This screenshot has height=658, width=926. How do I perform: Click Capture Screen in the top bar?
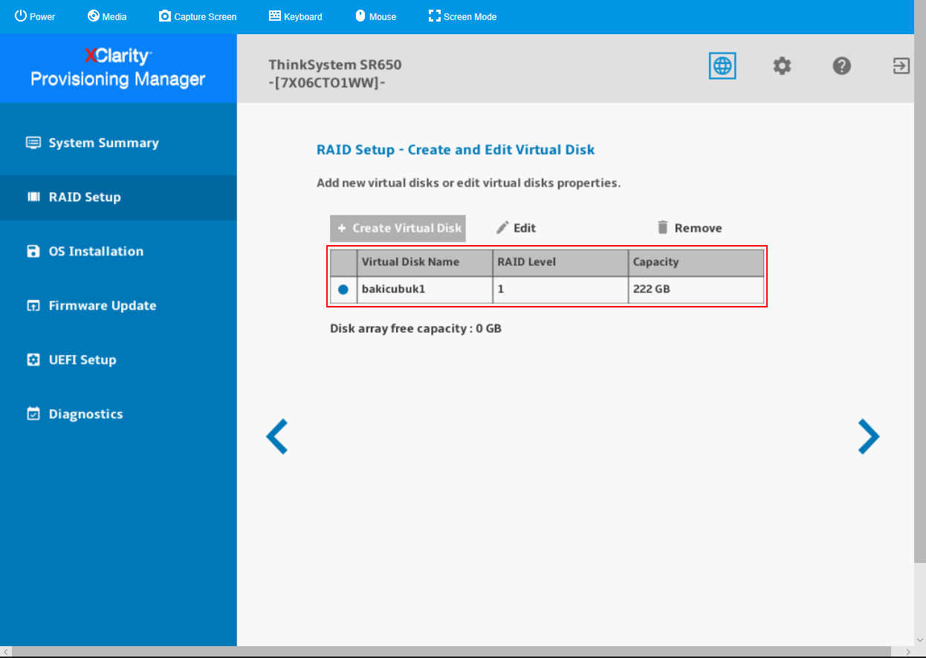click(x=198, y=16)
